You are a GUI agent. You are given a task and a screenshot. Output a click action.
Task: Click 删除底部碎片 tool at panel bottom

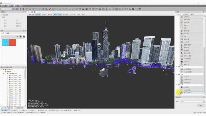(x=191, y=93)
